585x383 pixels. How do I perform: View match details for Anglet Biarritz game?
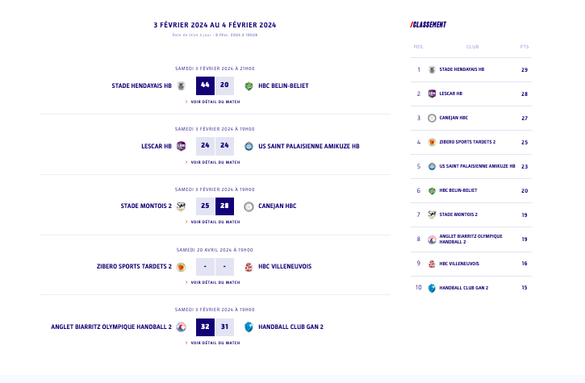pos(215,343)
